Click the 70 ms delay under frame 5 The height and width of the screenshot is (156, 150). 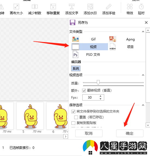pos(37,131)
